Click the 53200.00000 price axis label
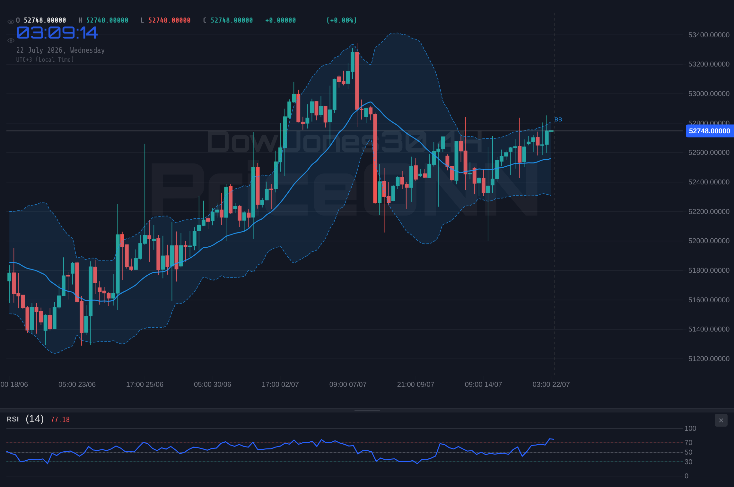This screenshot has width=734, height=487. 709,64
